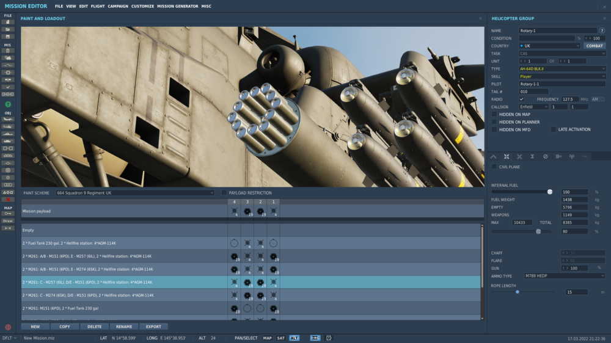Viewport: 611px width, 343px height.
Task: Enable the Hidden on Map checkbox
Action: coord(494,115)
